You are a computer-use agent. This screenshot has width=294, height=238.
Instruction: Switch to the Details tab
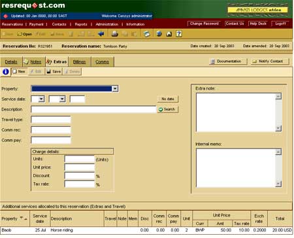11,62
